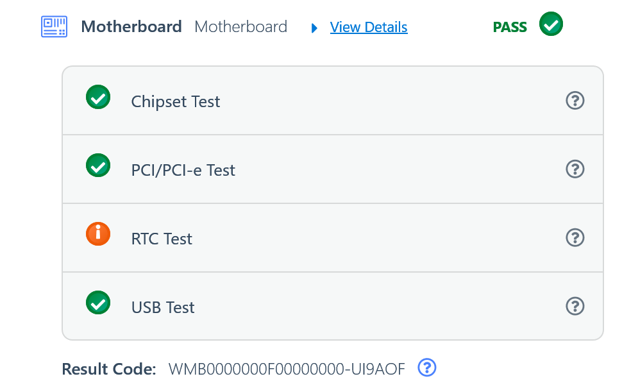
Task: Open help for USB Test
Action: 575,307
